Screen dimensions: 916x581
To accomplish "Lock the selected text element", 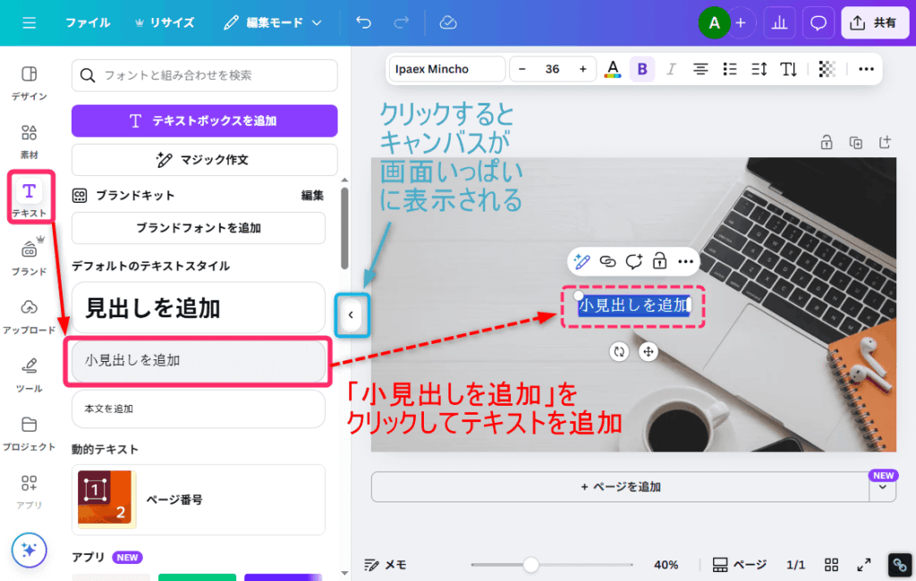I will pos(659,261).
